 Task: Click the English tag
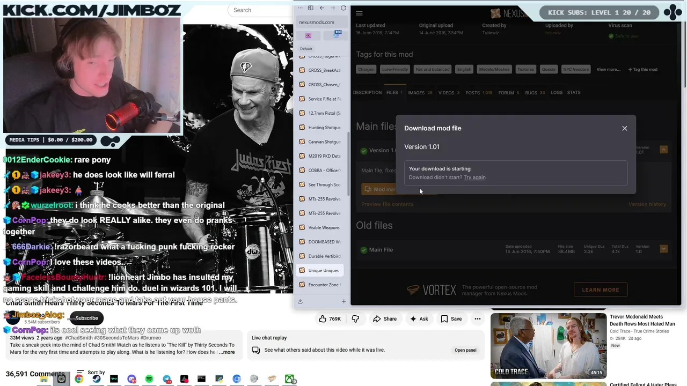click(464, 69)
